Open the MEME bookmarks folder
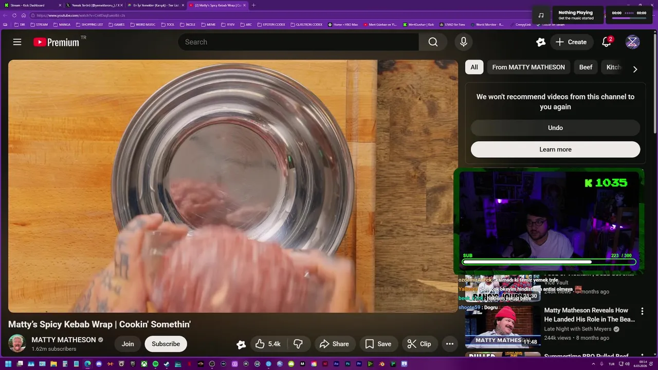This screenshot has width=658, height=370. (208, 24)
